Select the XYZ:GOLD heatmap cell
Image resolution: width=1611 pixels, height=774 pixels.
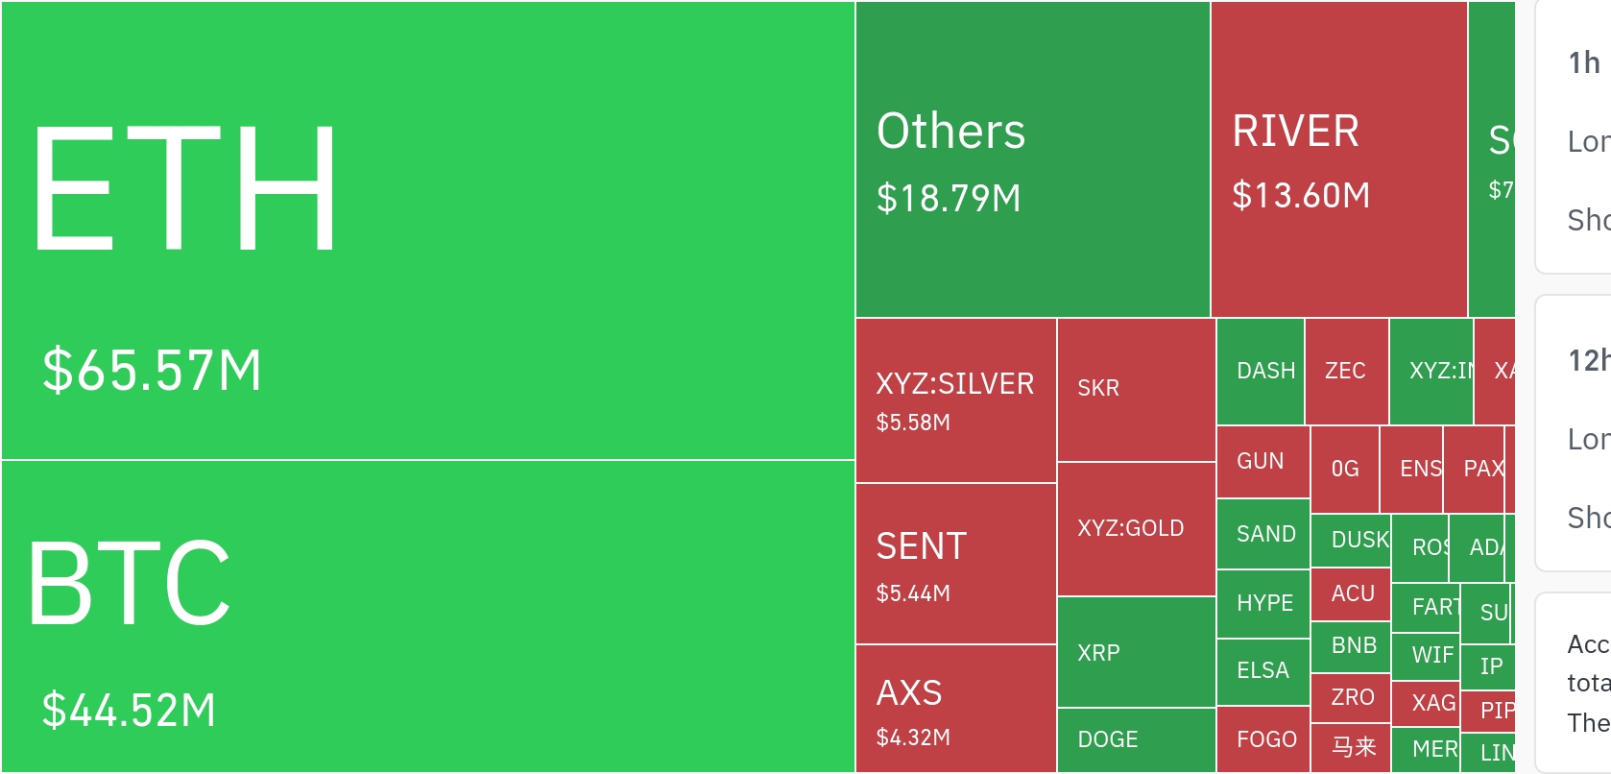(x=1136, y=529)
